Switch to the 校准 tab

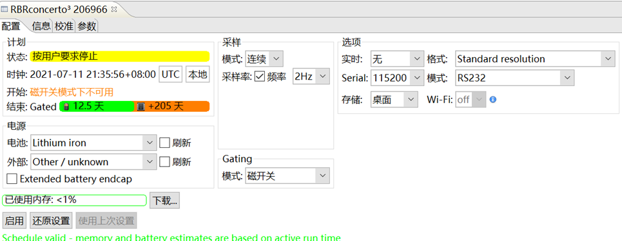coord(64,26)
